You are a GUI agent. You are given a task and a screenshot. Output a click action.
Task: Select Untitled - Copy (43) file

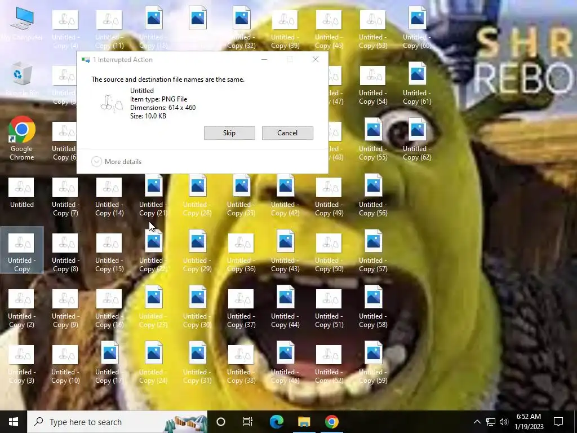[285, 251]
